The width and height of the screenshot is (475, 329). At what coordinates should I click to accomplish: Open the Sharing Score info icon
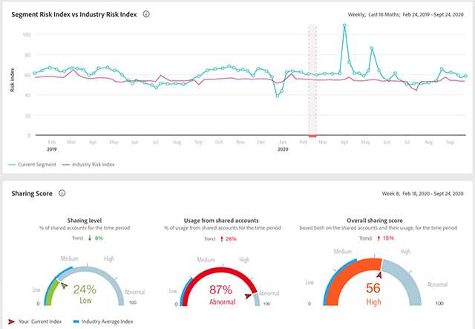coord(62,193)
